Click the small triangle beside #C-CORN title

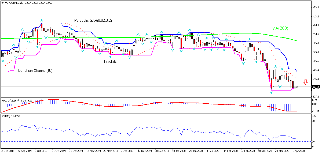click(2, 2)
